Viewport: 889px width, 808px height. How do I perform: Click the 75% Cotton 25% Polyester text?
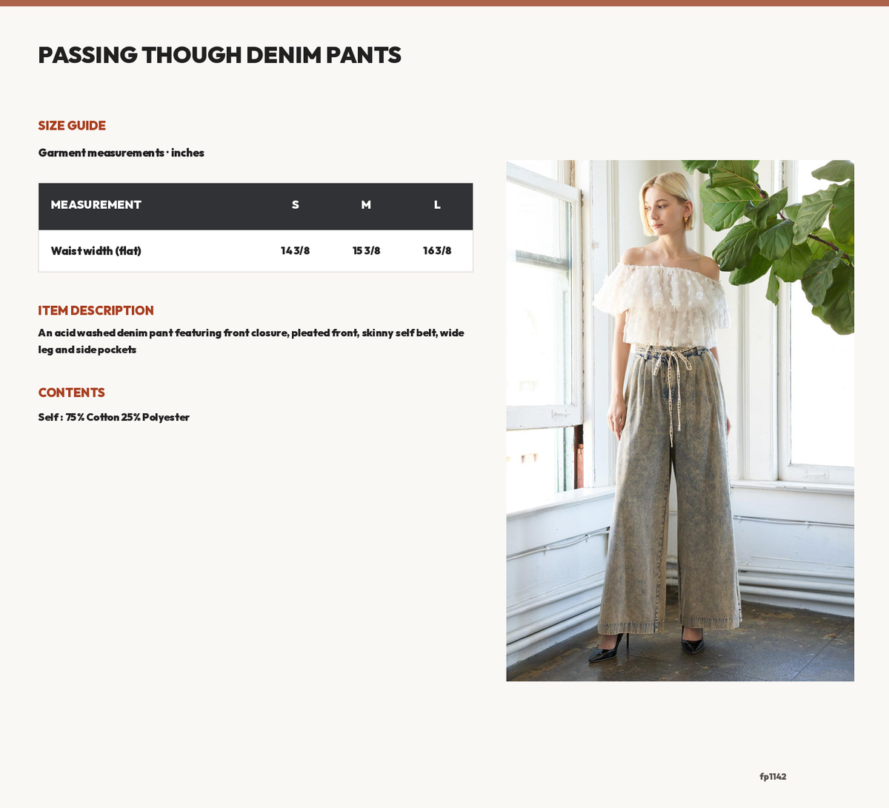(114, 417)
